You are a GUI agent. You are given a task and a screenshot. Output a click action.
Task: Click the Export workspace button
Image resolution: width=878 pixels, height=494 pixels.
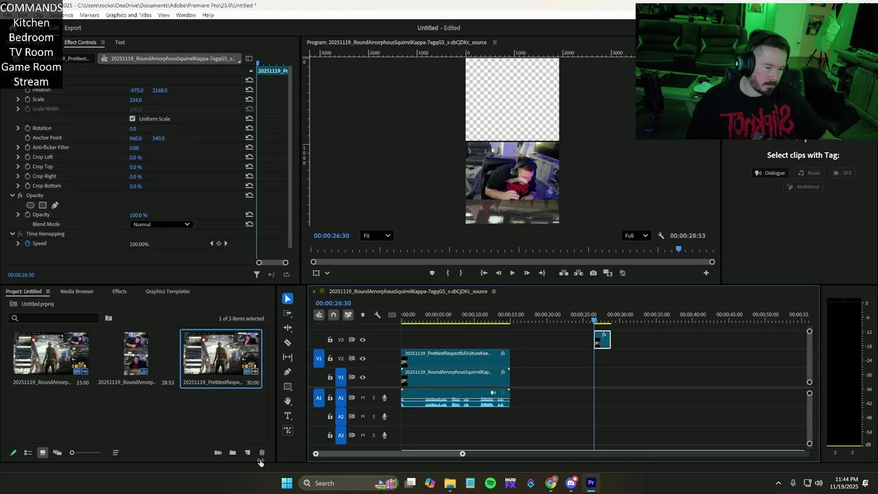[73, 28]
